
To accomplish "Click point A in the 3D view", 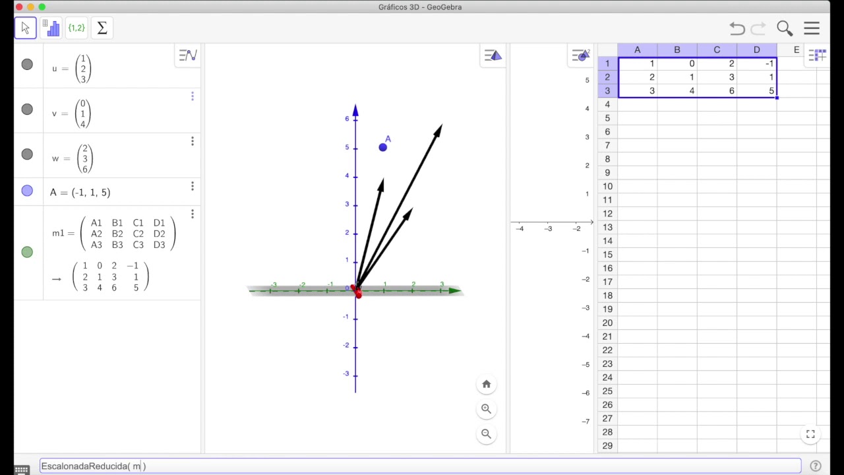I will 383,147.
